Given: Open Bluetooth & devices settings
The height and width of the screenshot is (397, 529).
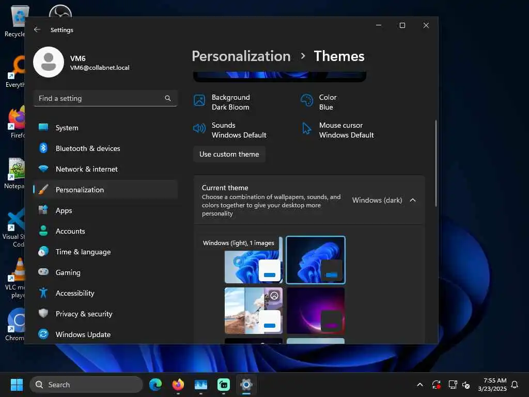Looking at the screenshot, I should [105, 148].
